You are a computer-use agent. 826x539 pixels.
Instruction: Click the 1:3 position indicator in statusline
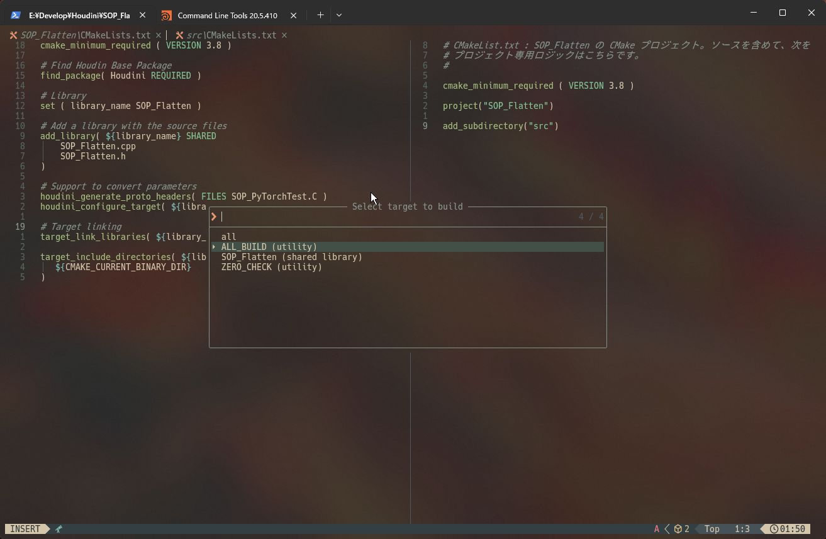tap(742, 529)
